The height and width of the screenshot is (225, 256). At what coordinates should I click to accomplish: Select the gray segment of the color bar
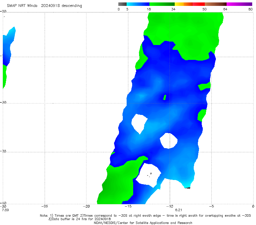pos(122,4)
